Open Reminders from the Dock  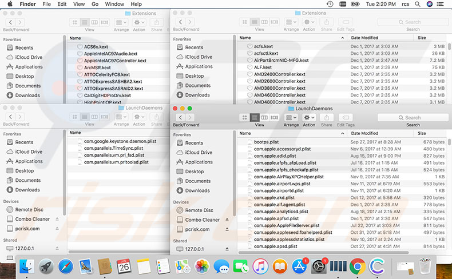point(163,266)
